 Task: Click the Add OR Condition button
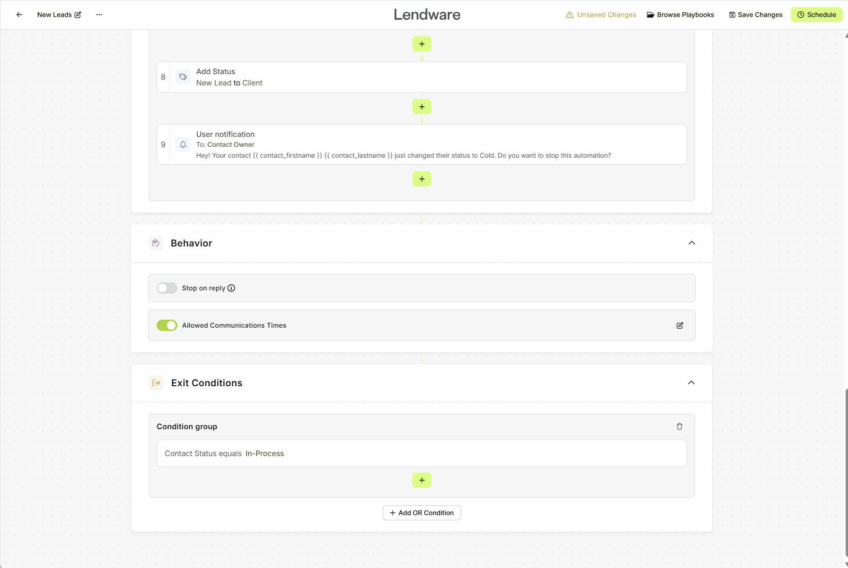pos(421,512)
